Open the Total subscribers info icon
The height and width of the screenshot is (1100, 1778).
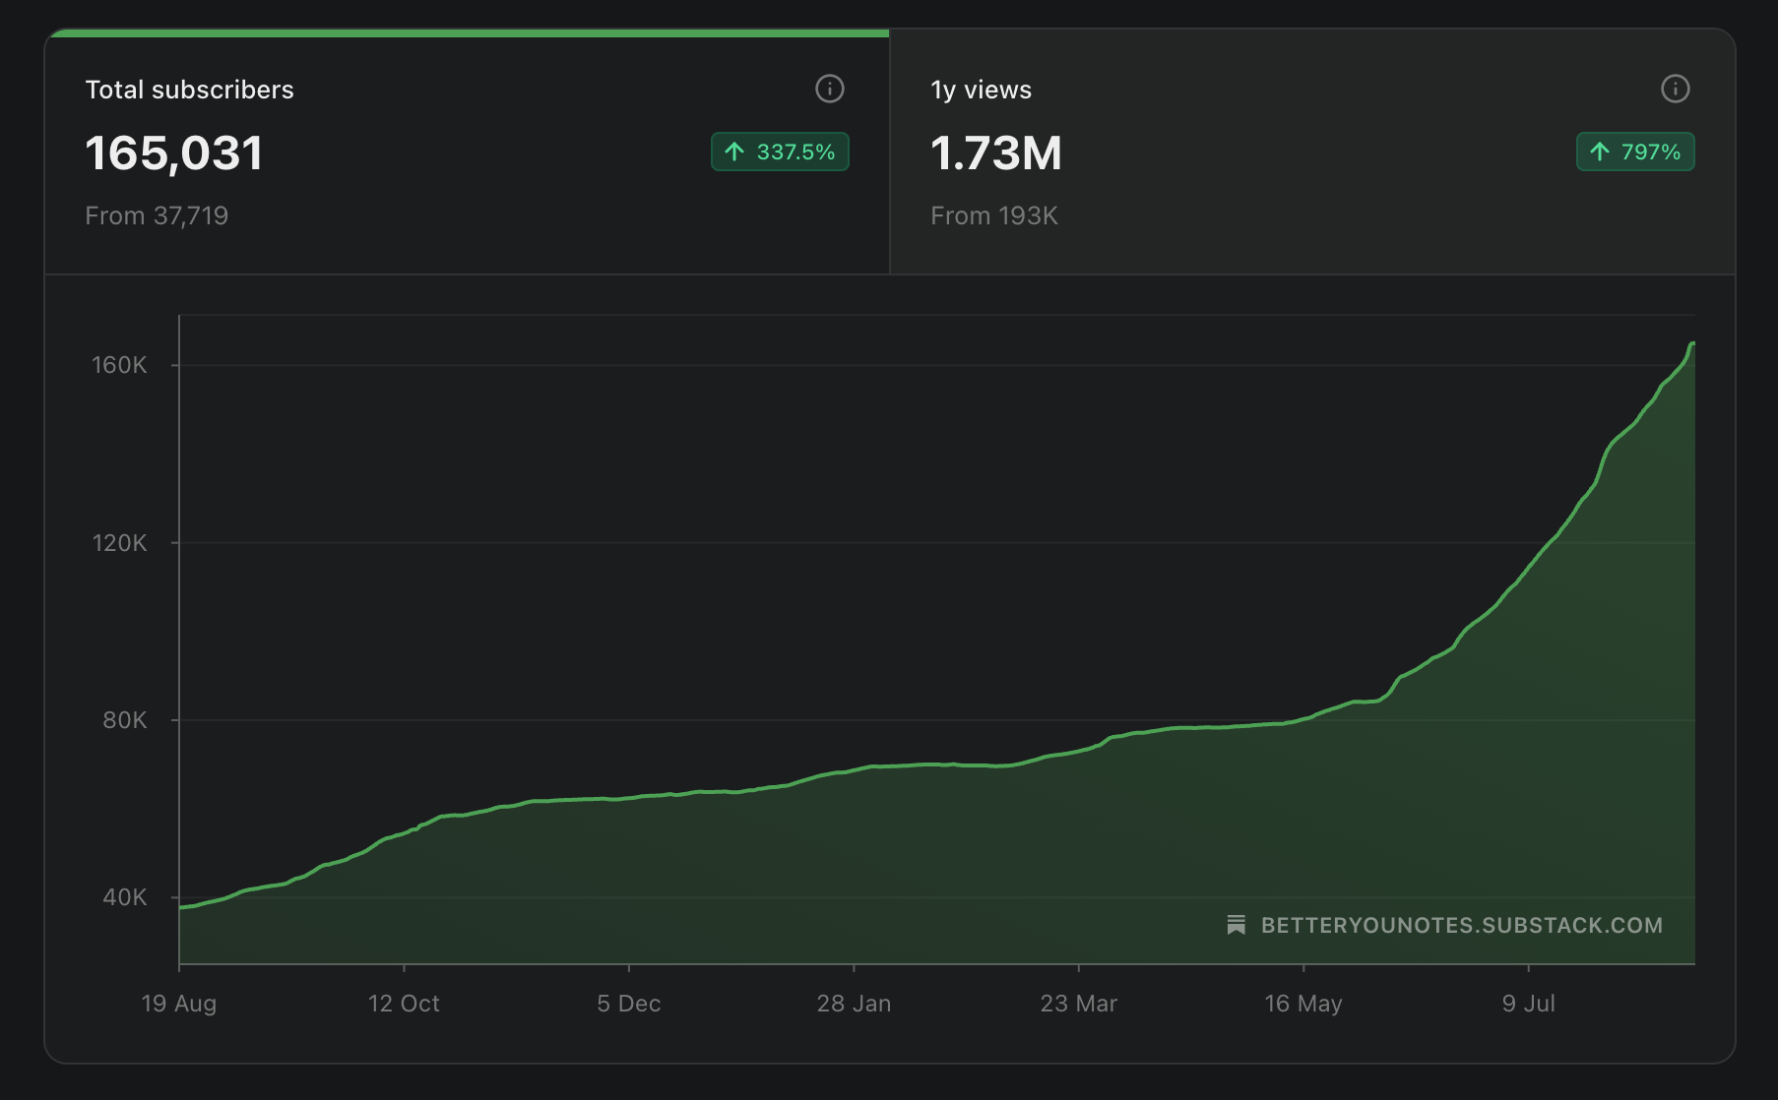coord(830,89)
